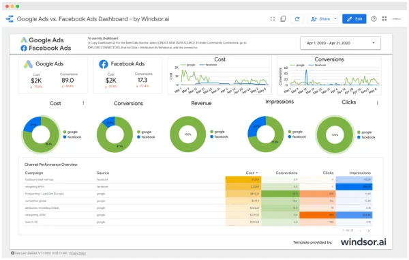Viewport: 409px width, 260px height.
Task: Click the Facebook logo in header
Action: (x=24, y=48)
